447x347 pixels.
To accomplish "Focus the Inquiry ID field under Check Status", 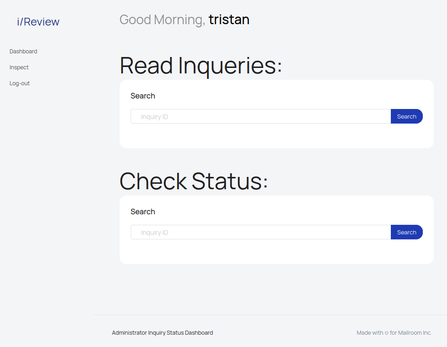I will click(260, 232).
